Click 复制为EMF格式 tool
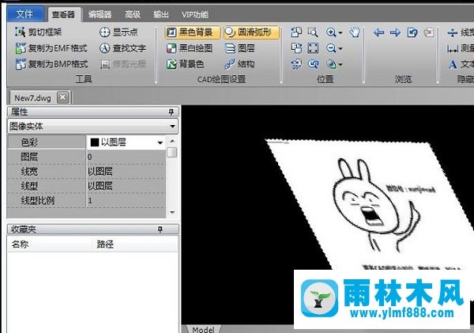The image size is (474, 333). (x=51, y=47)
